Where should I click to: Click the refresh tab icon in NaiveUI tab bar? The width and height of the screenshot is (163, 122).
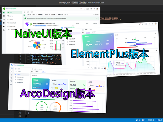tap(96, 14)
